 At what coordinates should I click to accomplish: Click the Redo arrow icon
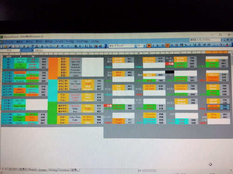69,46
